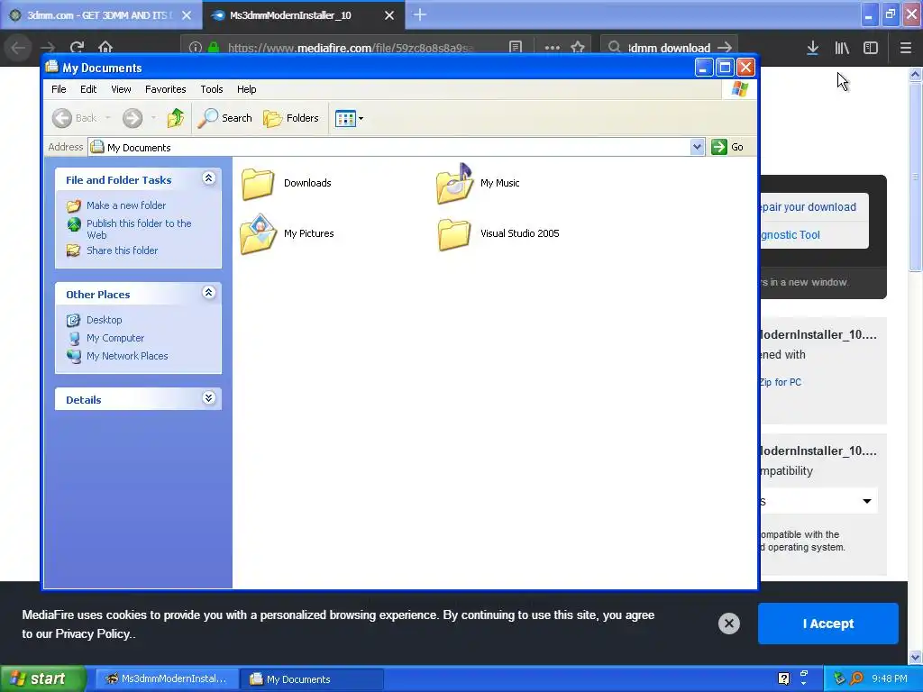Screen dimensions: 923x692
Task: Open My Computer from Other Places
Action: [114, 339]
